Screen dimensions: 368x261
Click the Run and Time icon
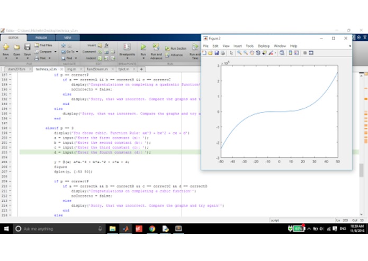pyautogui.click(x=195, y=47)
